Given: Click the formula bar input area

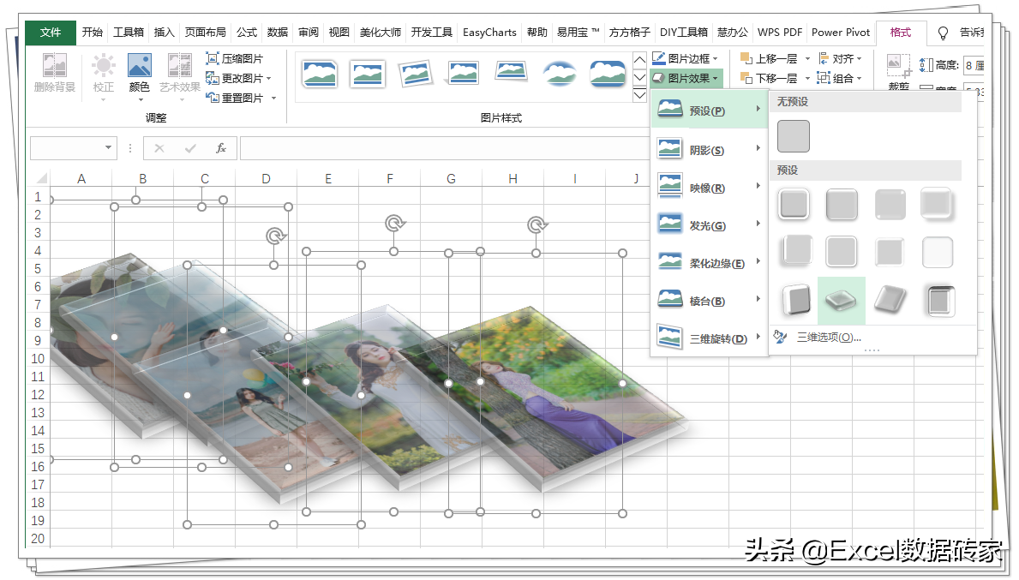Looking at the screenshot, I should pyautogui.click(x=444, y=149).
